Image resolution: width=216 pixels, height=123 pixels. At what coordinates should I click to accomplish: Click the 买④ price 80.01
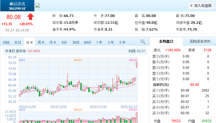(185, 107)
